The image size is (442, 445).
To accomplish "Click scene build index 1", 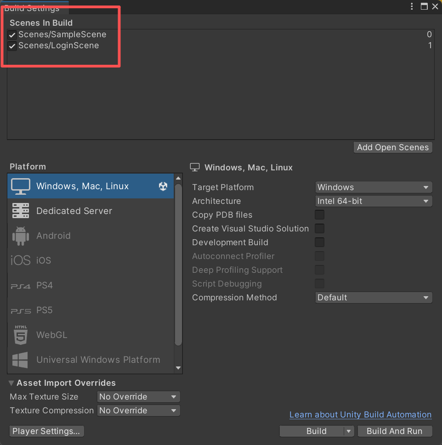I will 430,45.
